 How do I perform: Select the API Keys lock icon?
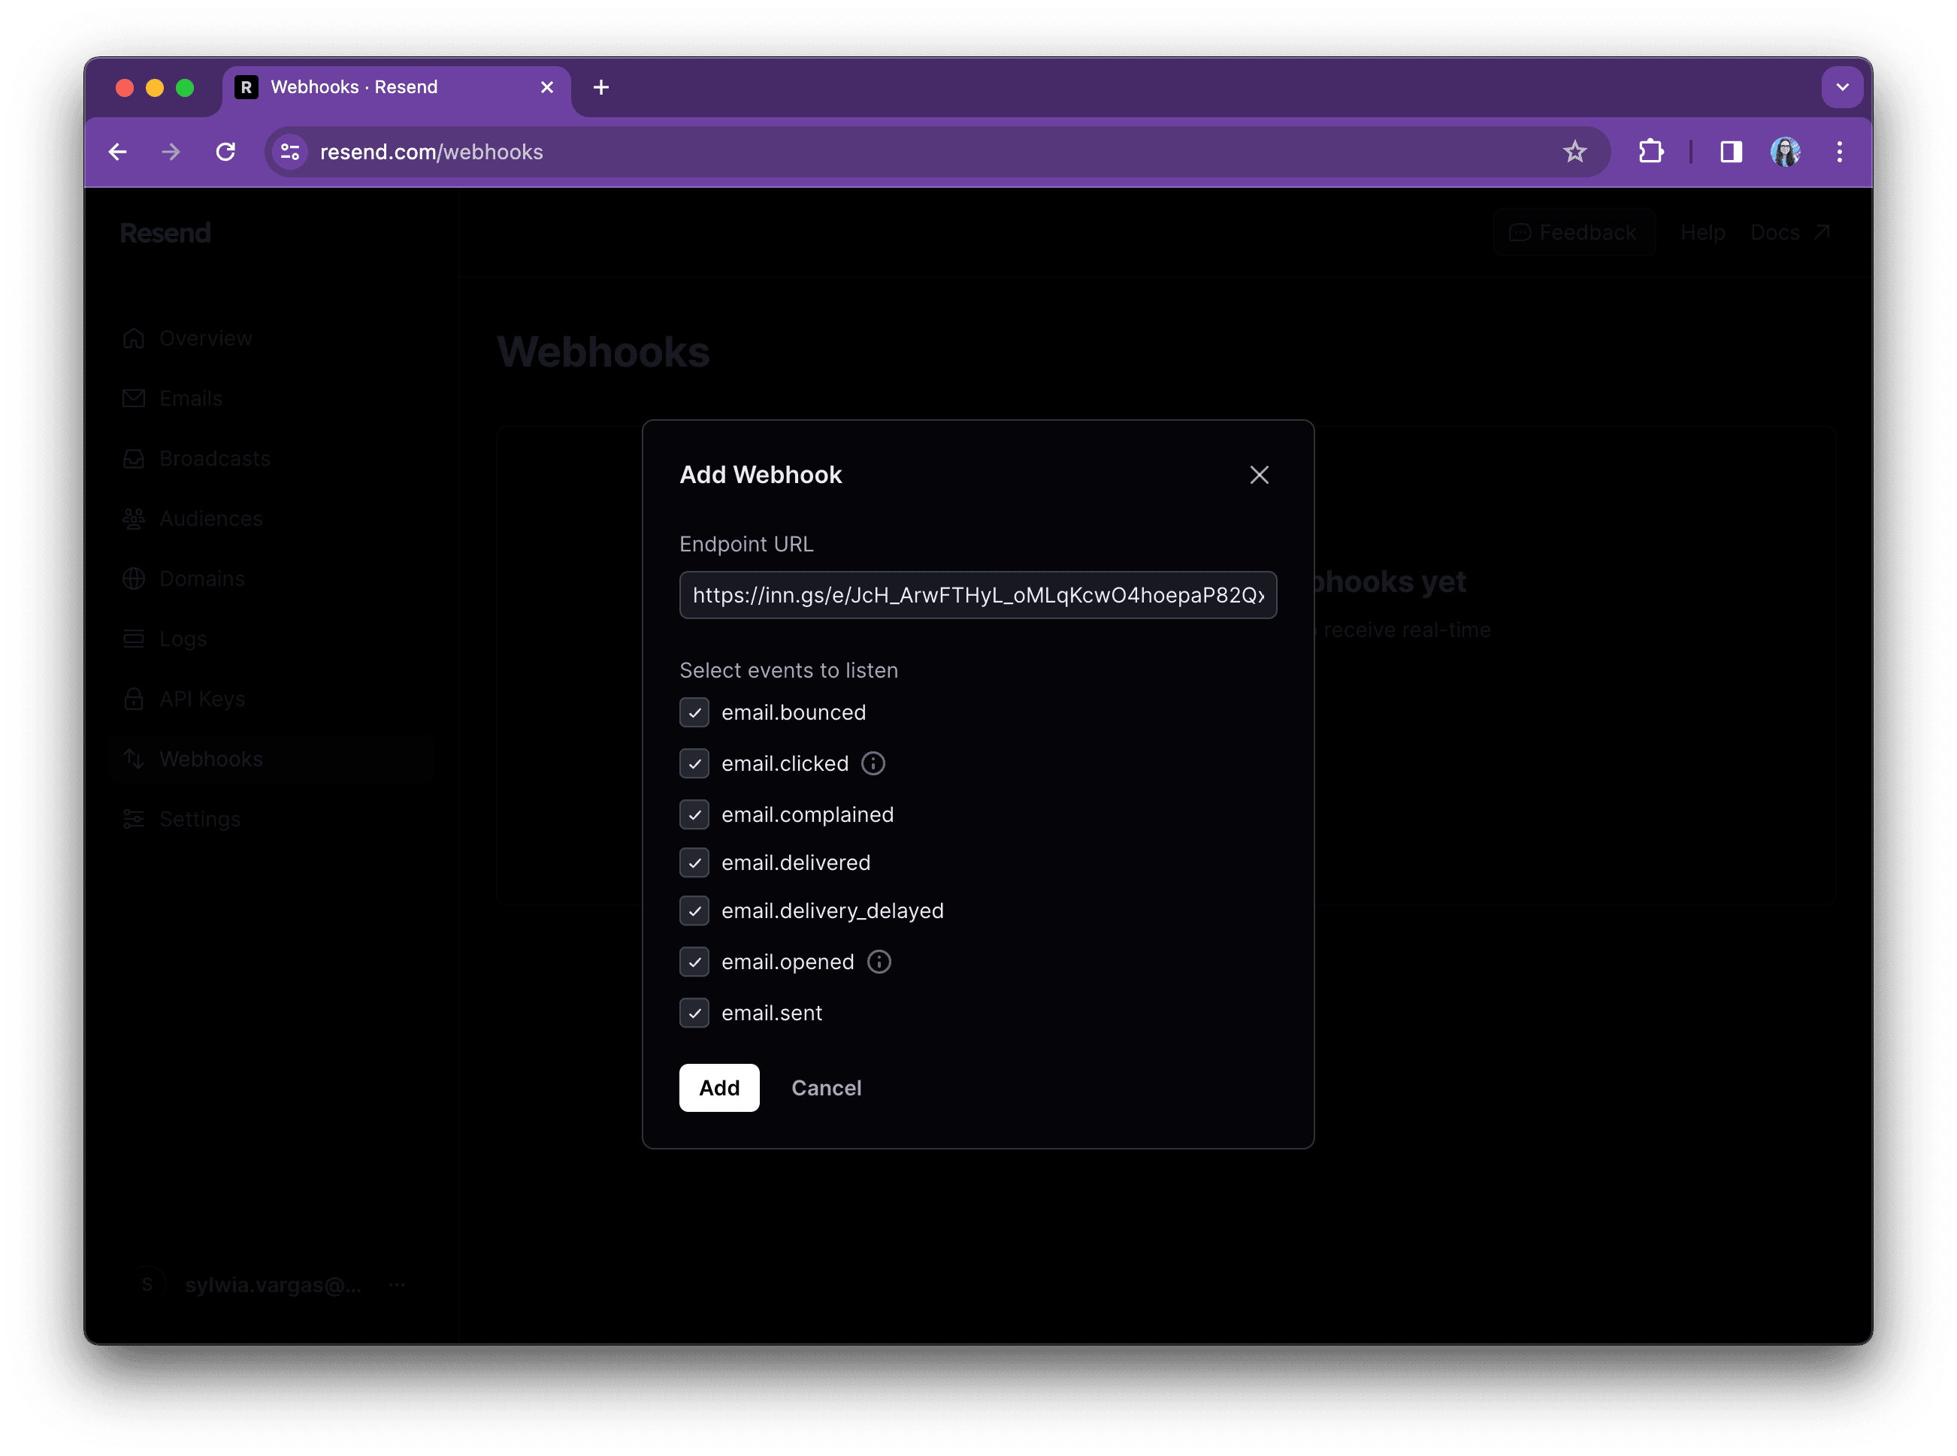pos(134,698)
